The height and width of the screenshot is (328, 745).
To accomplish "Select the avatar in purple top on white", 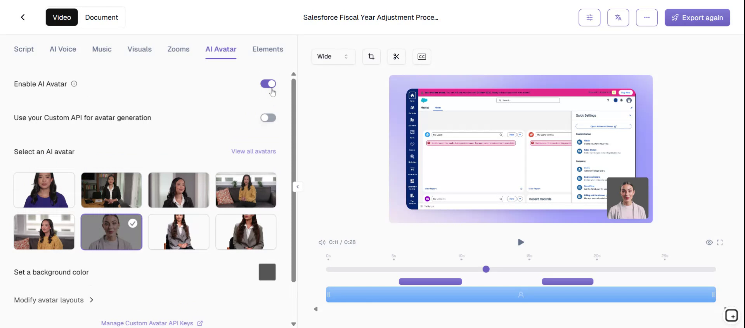I will [44, 190].
